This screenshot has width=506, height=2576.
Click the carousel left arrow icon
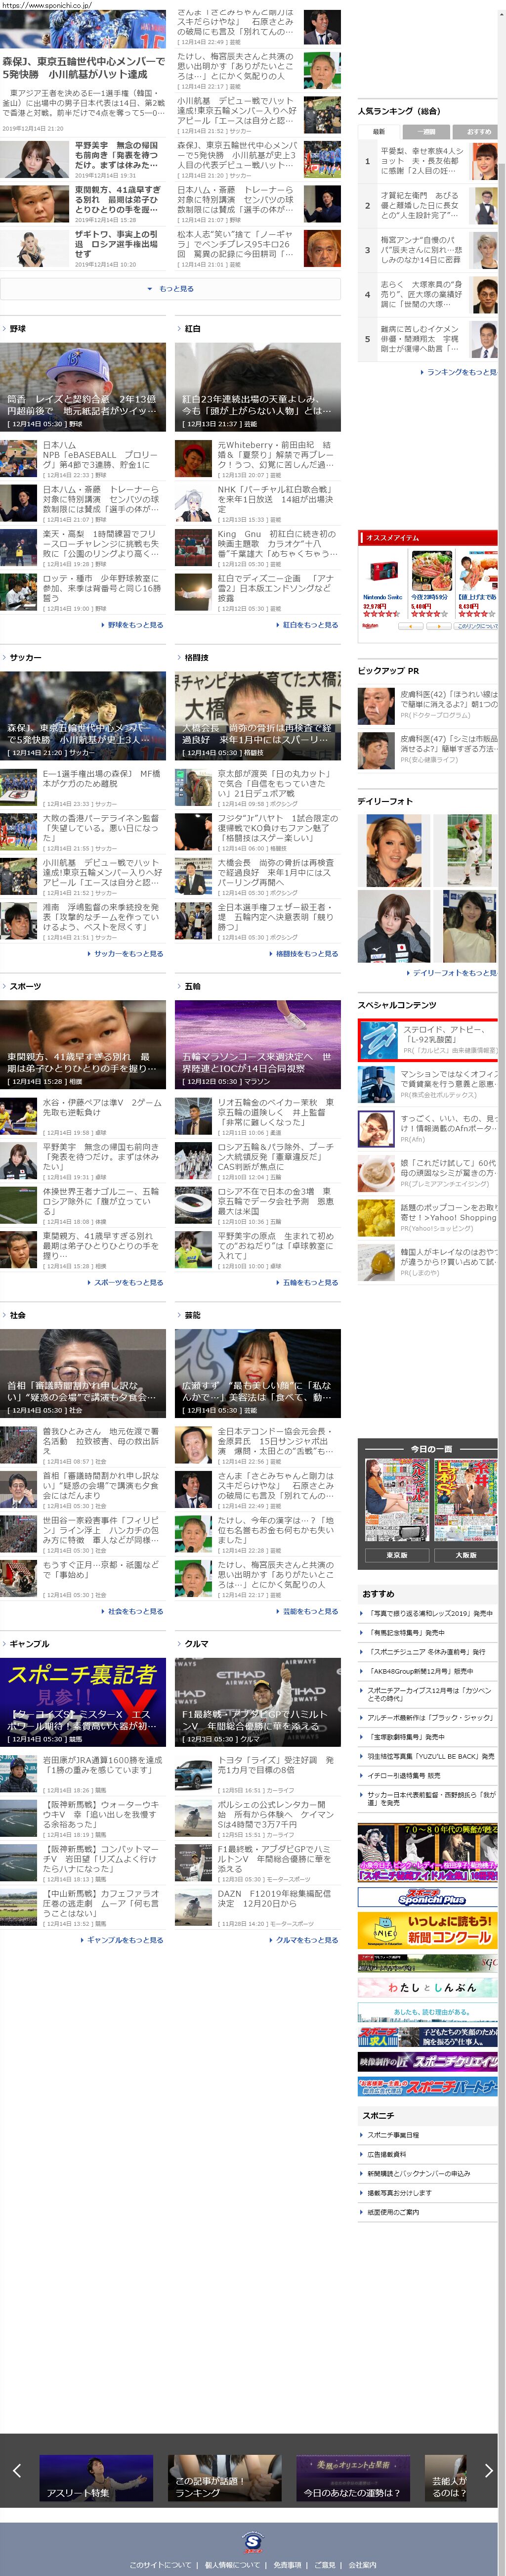click(16, 2469)
